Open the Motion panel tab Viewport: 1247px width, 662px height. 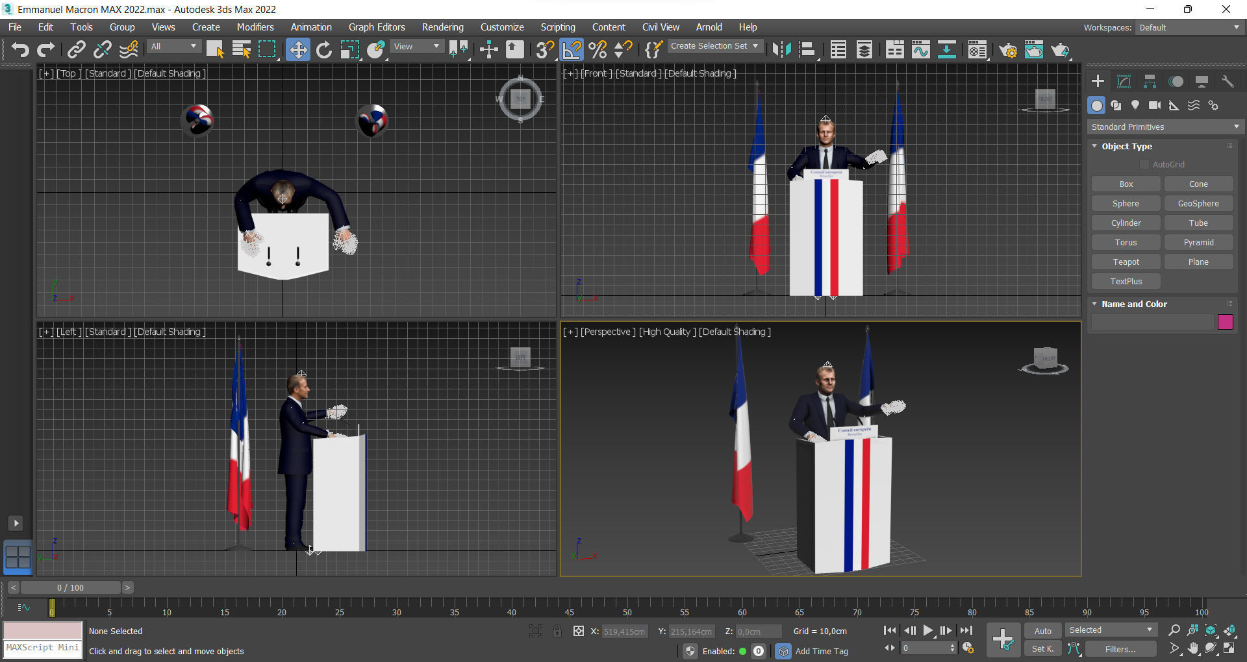[x=1176, y=81]
